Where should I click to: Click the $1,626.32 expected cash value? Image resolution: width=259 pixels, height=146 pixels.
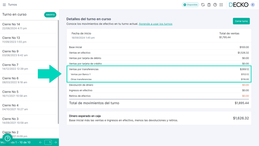[x=241, y=118]
